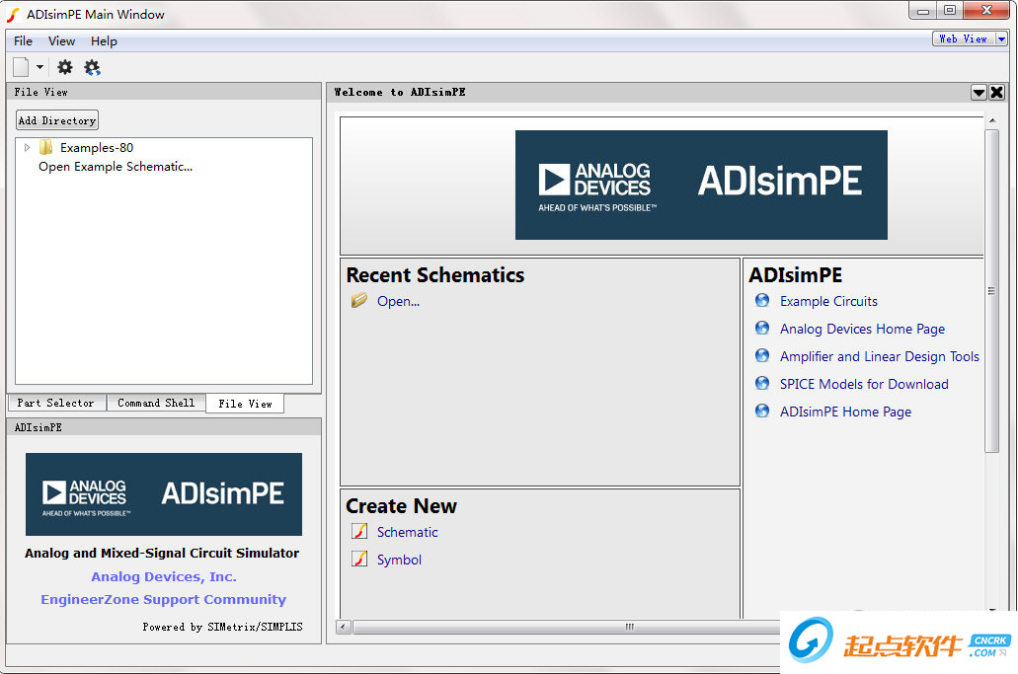Click the welcome page vertical scrollbar thumb
This screenshot has width=1018, height=674.
(992, 290)
